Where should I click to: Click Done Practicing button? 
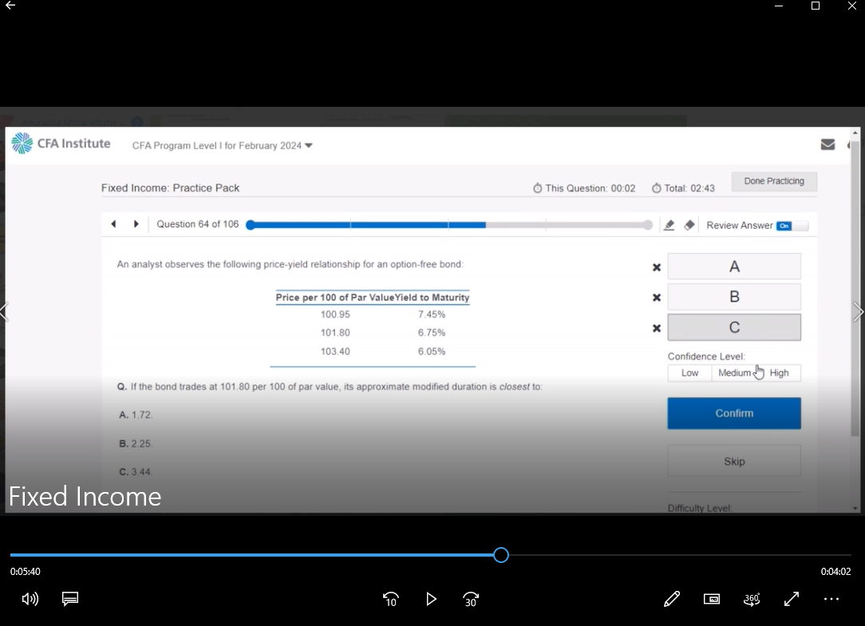click(774, 181)
